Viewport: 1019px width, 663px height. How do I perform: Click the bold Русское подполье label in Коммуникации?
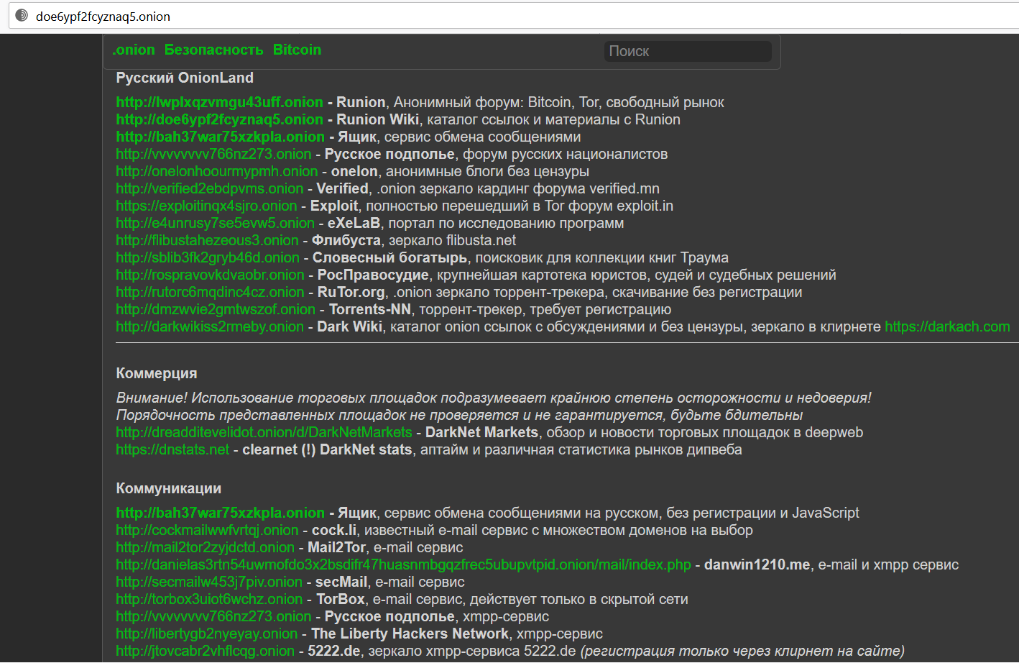(x=389, y=616)
